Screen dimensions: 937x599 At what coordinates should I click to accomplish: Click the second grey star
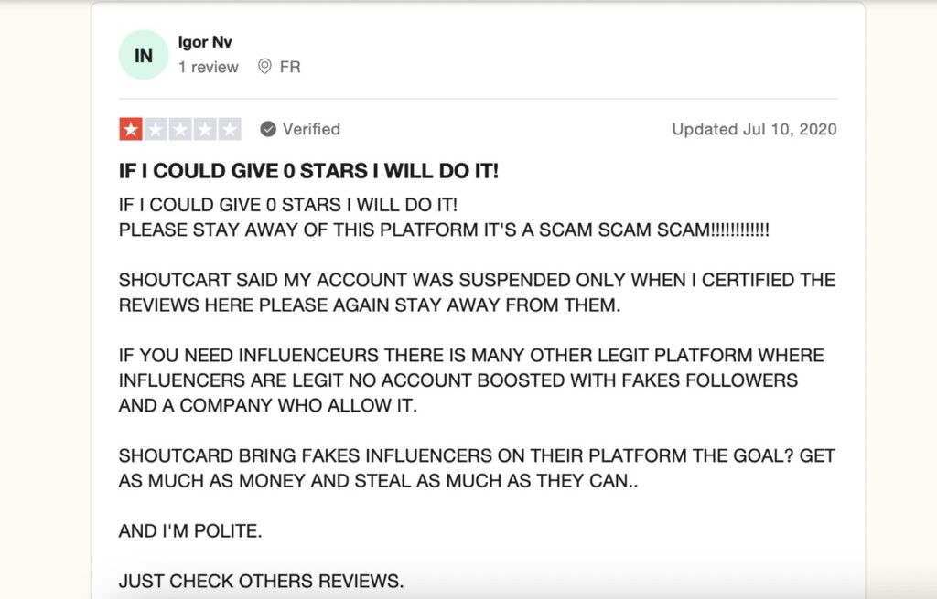point(156,129)
